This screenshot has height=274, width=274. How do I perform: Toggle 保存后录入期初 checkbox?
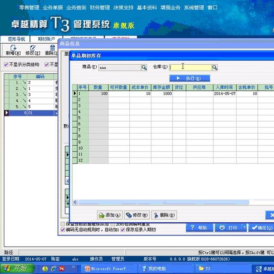(x=123, y=230)
